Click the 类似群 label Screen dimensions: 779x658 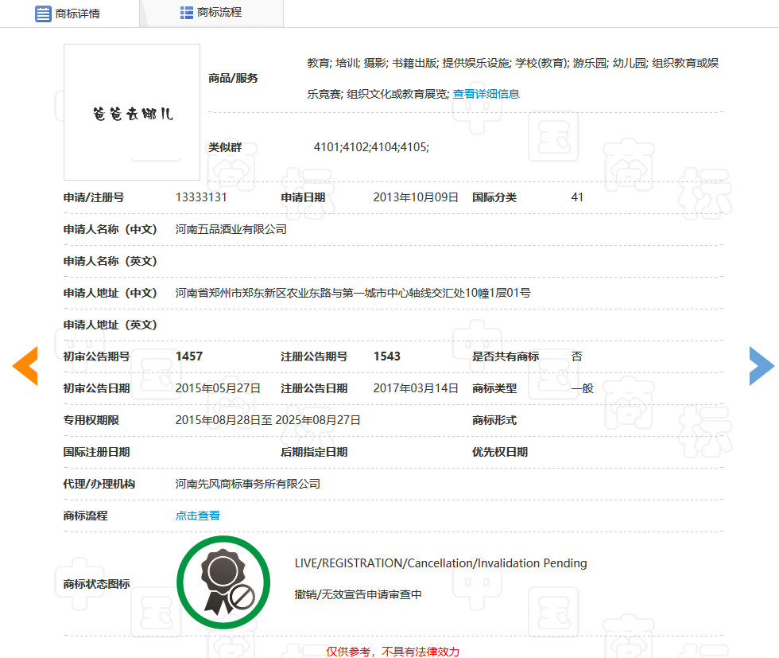pos(225,147)
